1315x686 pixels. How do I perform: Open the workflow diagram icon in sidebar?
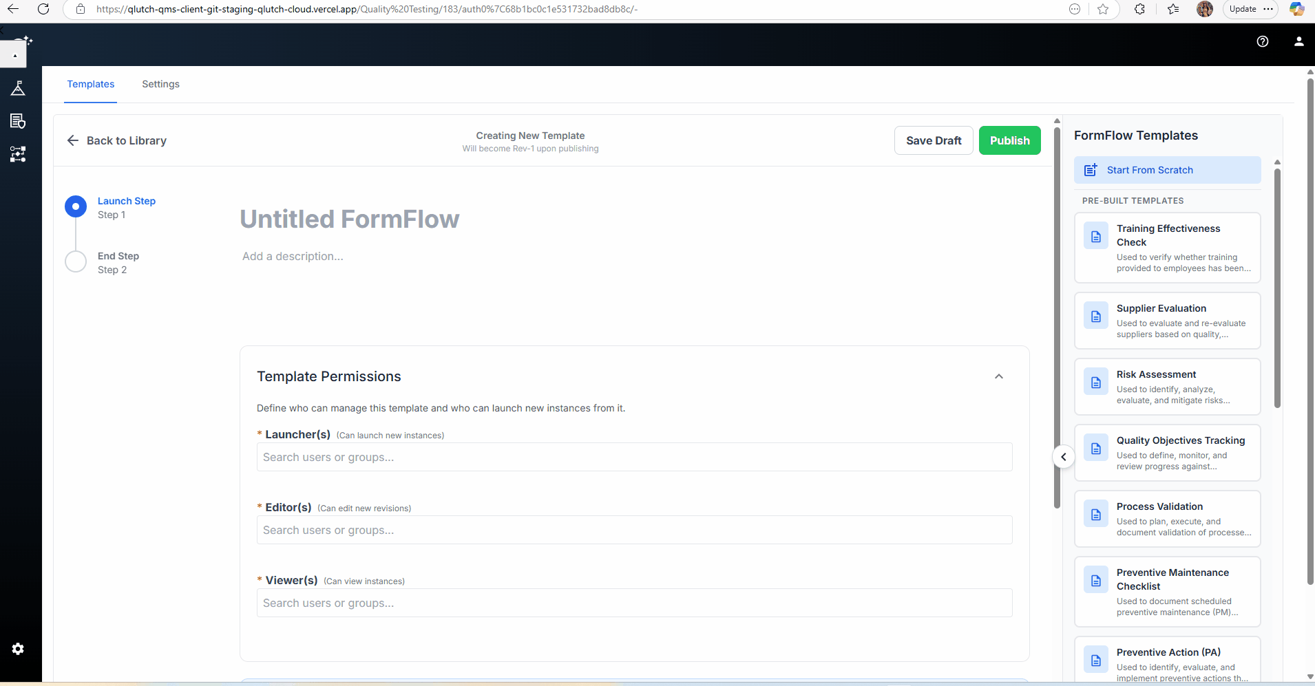[18, 154]
